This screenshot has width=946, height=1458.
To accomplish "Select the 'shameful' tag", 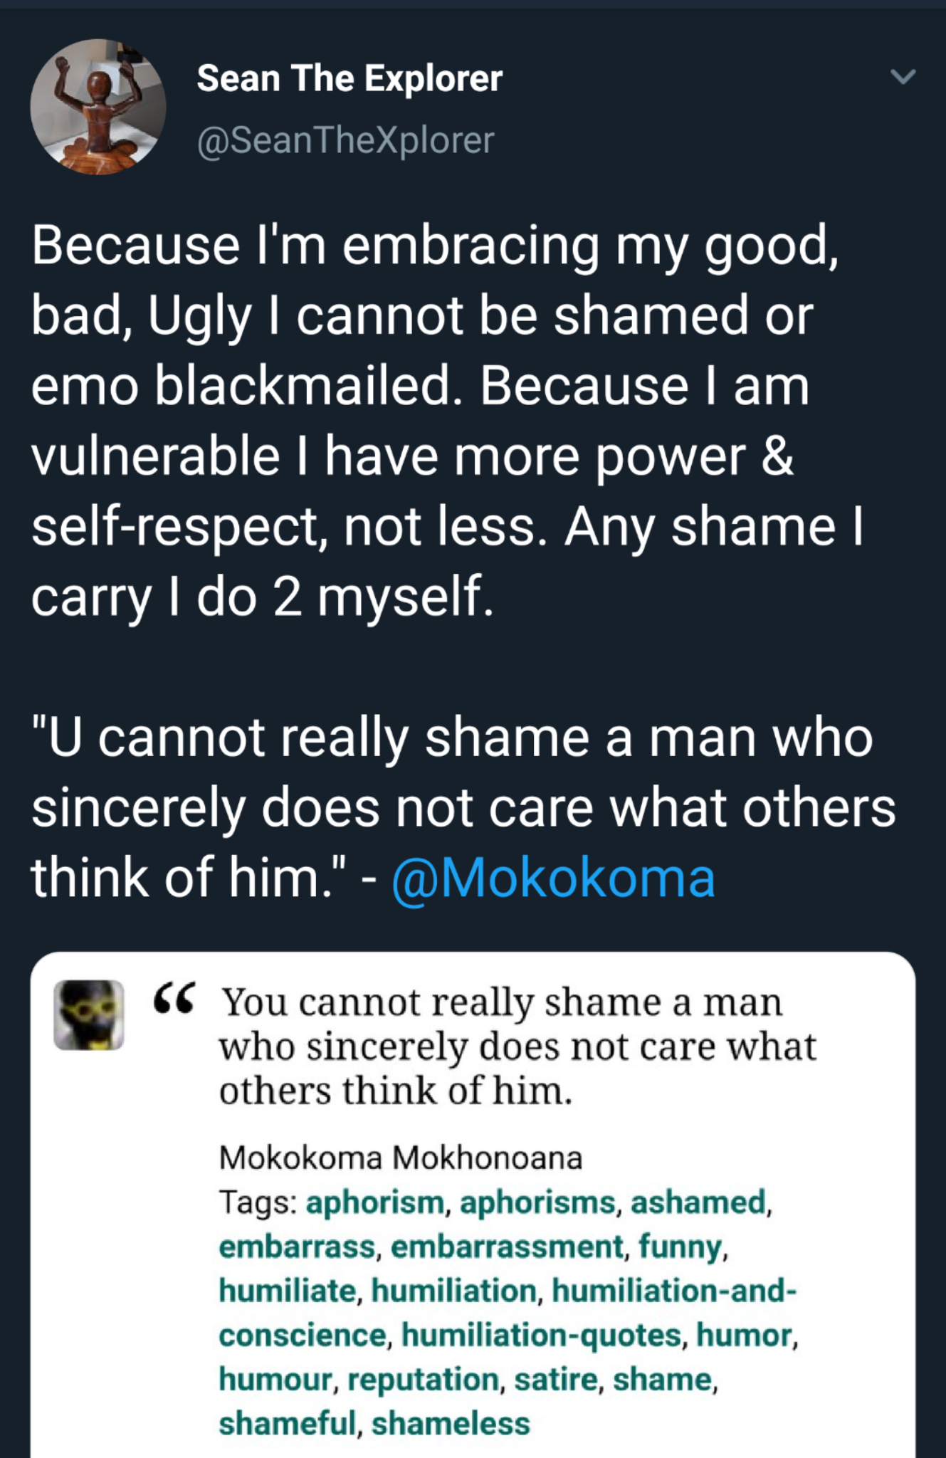I will 287,1423.
